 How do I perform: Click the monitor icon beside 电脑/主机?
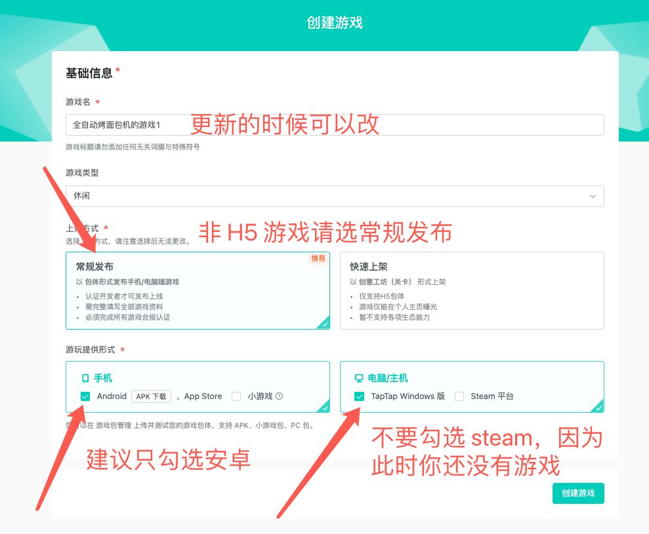tap(359, 378)
